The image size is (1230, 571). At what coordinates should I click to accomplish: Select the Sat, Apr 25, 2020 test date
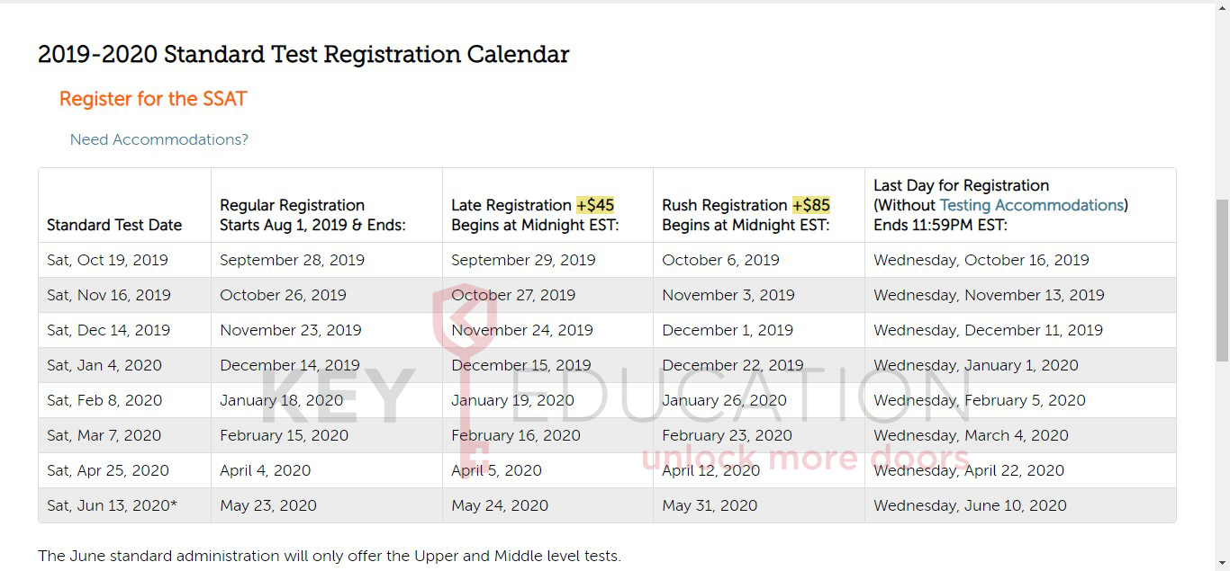coord(108,470)
